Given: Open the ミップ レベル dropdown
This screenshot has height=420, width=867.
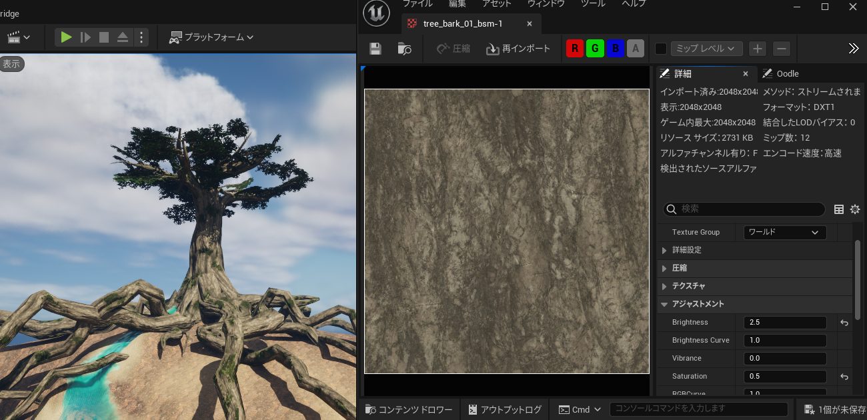Looking at the screenshot, I should pyautogui.click(x=706, y=49).
